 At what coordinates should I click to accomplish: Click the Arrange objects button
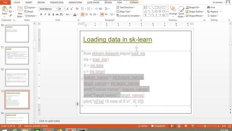173,11
